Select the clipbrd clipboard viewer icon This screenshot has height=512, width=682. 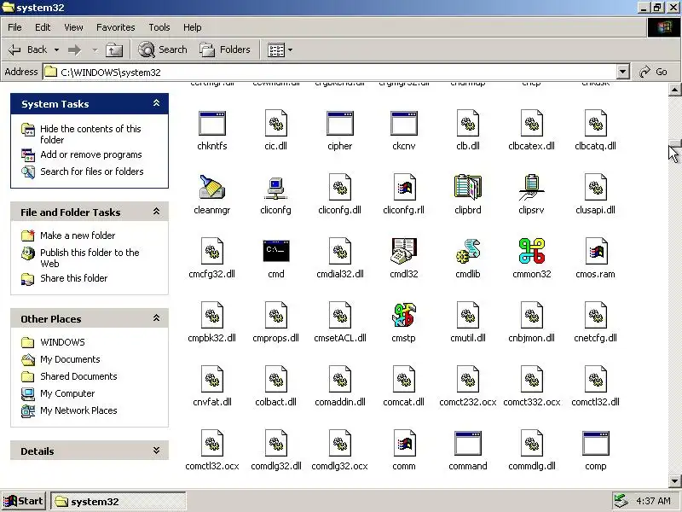coord(467,187)
